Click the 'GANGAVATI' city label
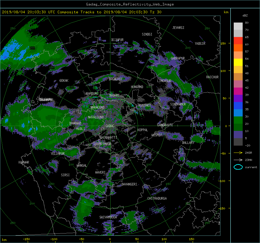 coord(165,125)
